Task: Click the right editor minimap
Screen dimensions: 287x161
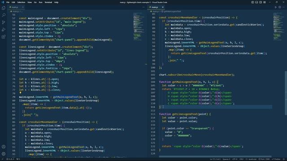Action: 278,26
